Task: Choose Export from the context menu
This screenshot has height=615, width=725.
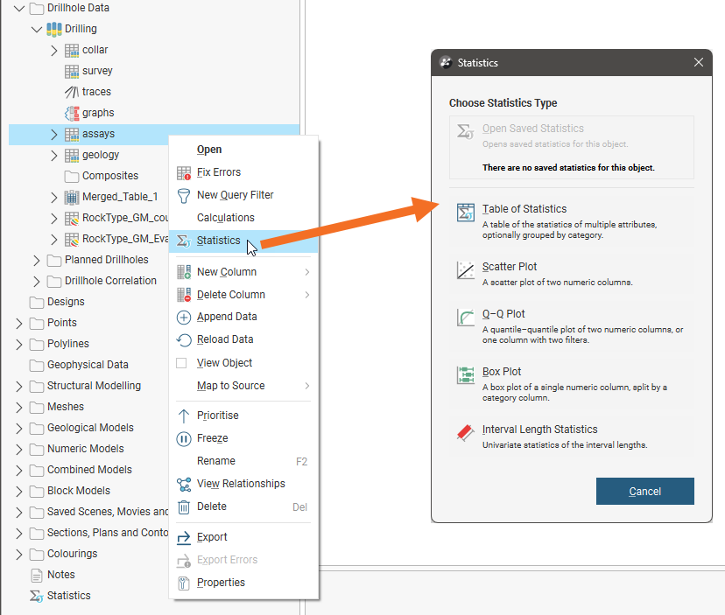Action: tap(212, 537)
